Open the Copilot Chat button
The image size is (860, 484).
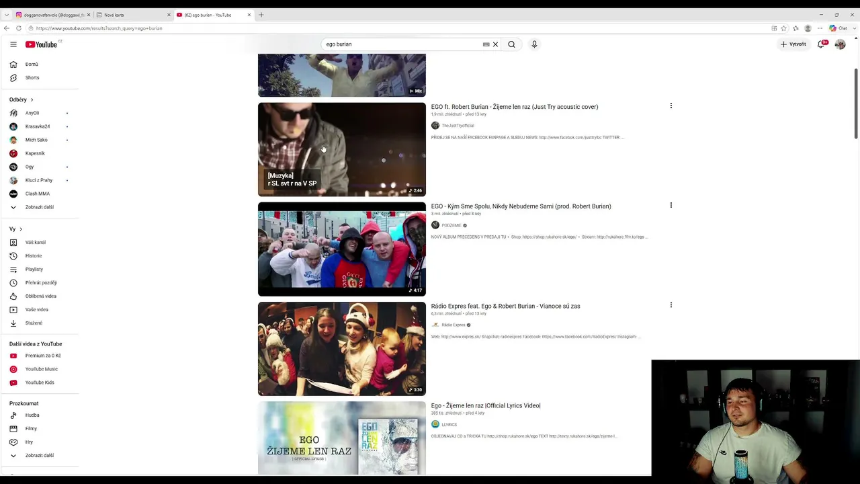tap(838, 28)
